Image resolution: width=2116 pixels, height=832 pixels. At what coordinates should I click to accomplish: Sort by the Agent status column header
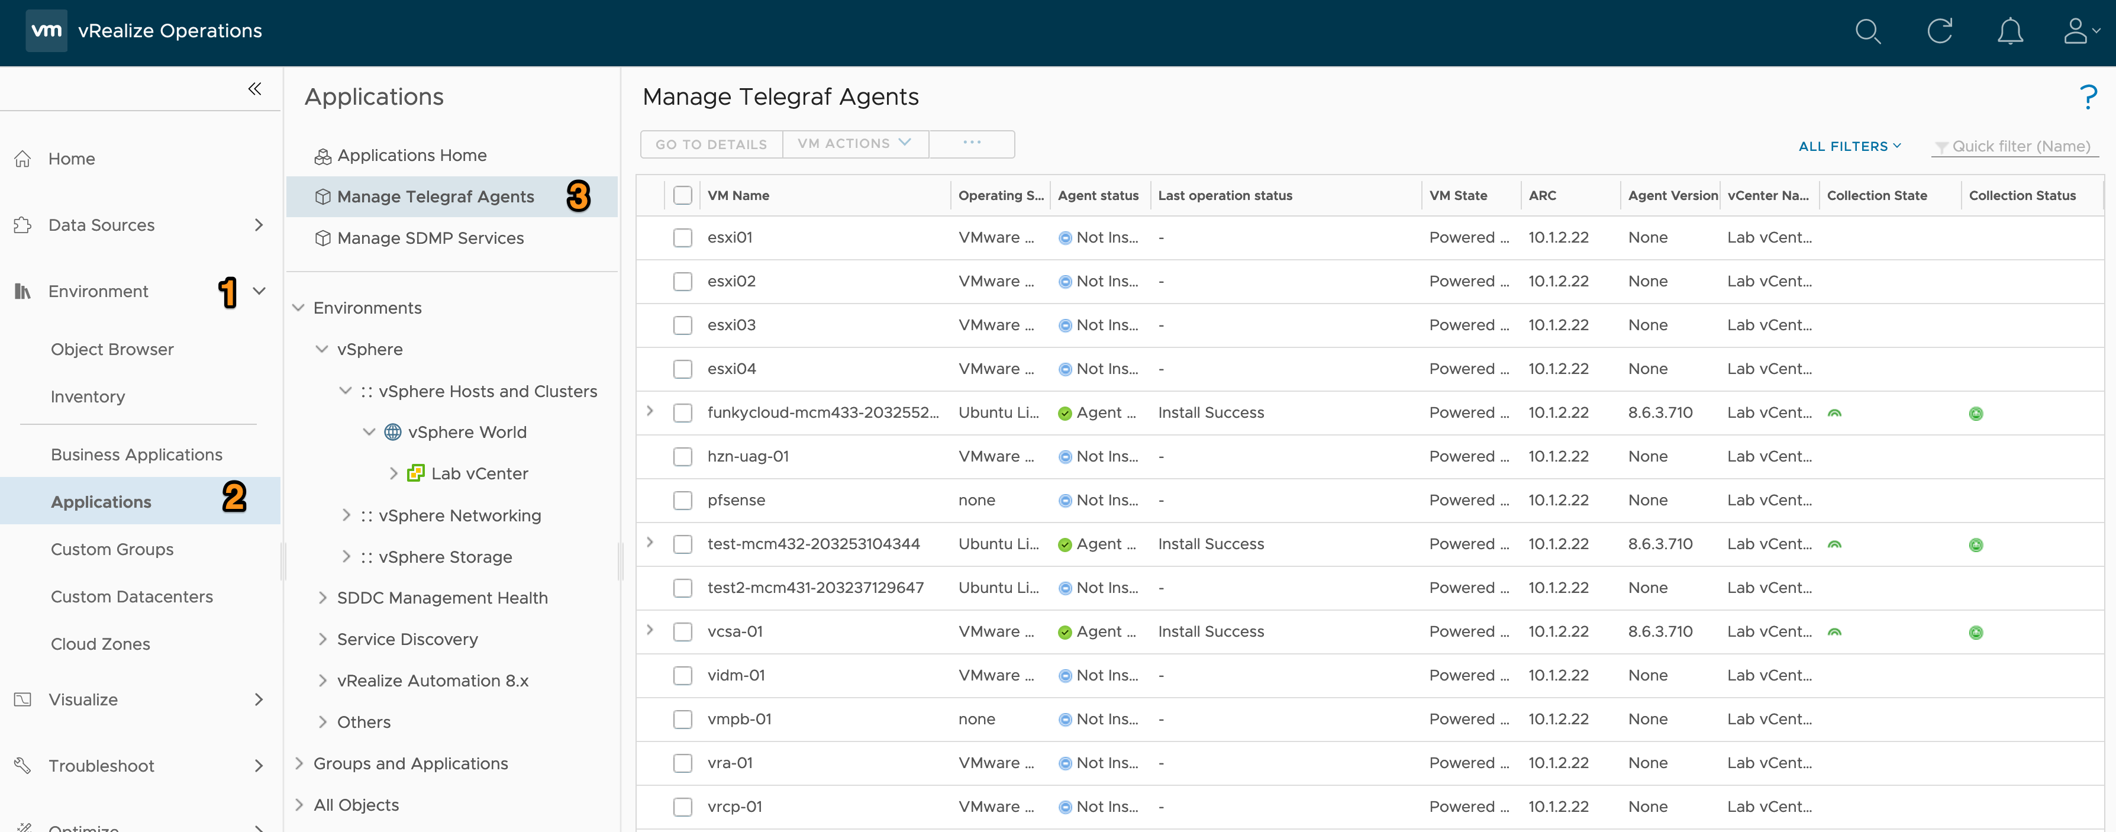point(1098,195)
